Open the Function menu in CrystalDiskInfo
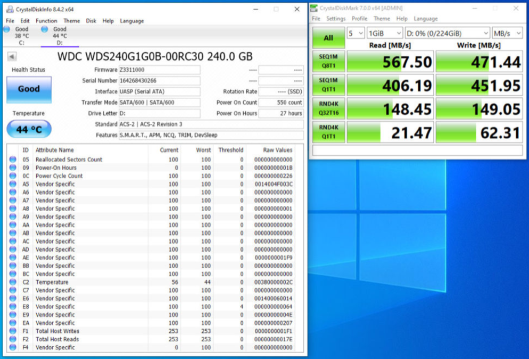 (x=46, y=21)
